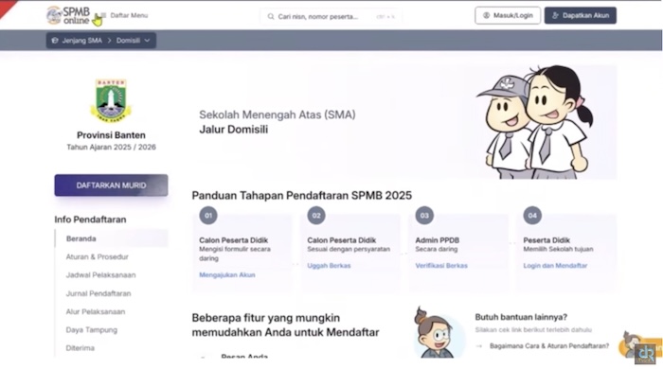Open Jadwal Pelaksanaan sidebar item
The width and height of the screenshot is (663, 369).
click(100, 274)
